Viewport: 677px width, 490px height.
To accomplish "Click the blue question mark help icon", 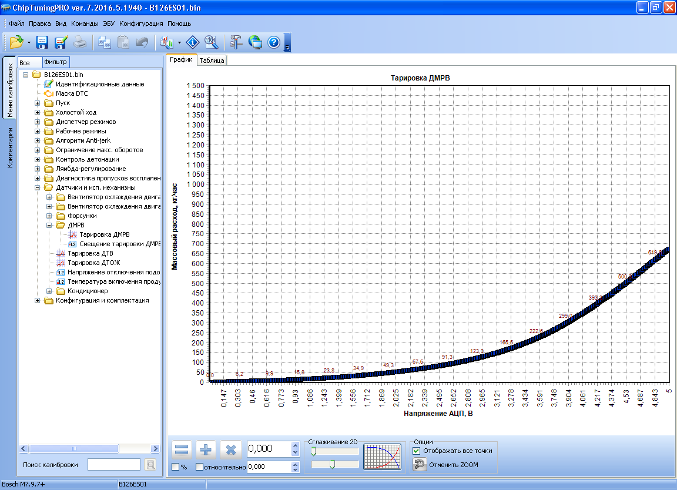I will (273, 42).
